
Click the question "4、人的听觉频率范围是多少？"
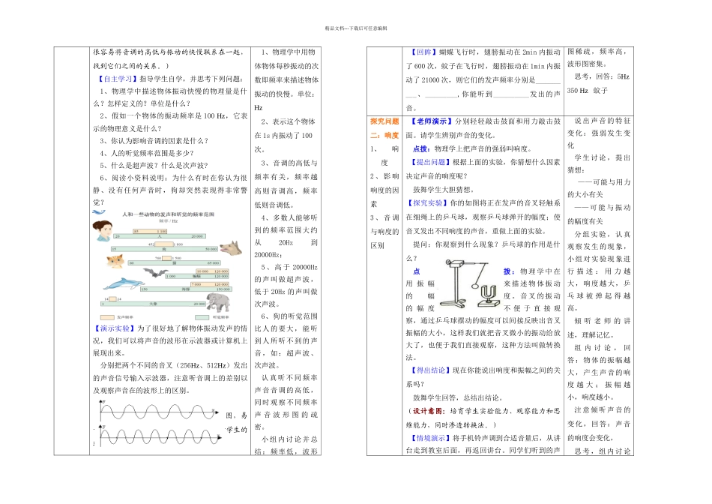point(147,153)
